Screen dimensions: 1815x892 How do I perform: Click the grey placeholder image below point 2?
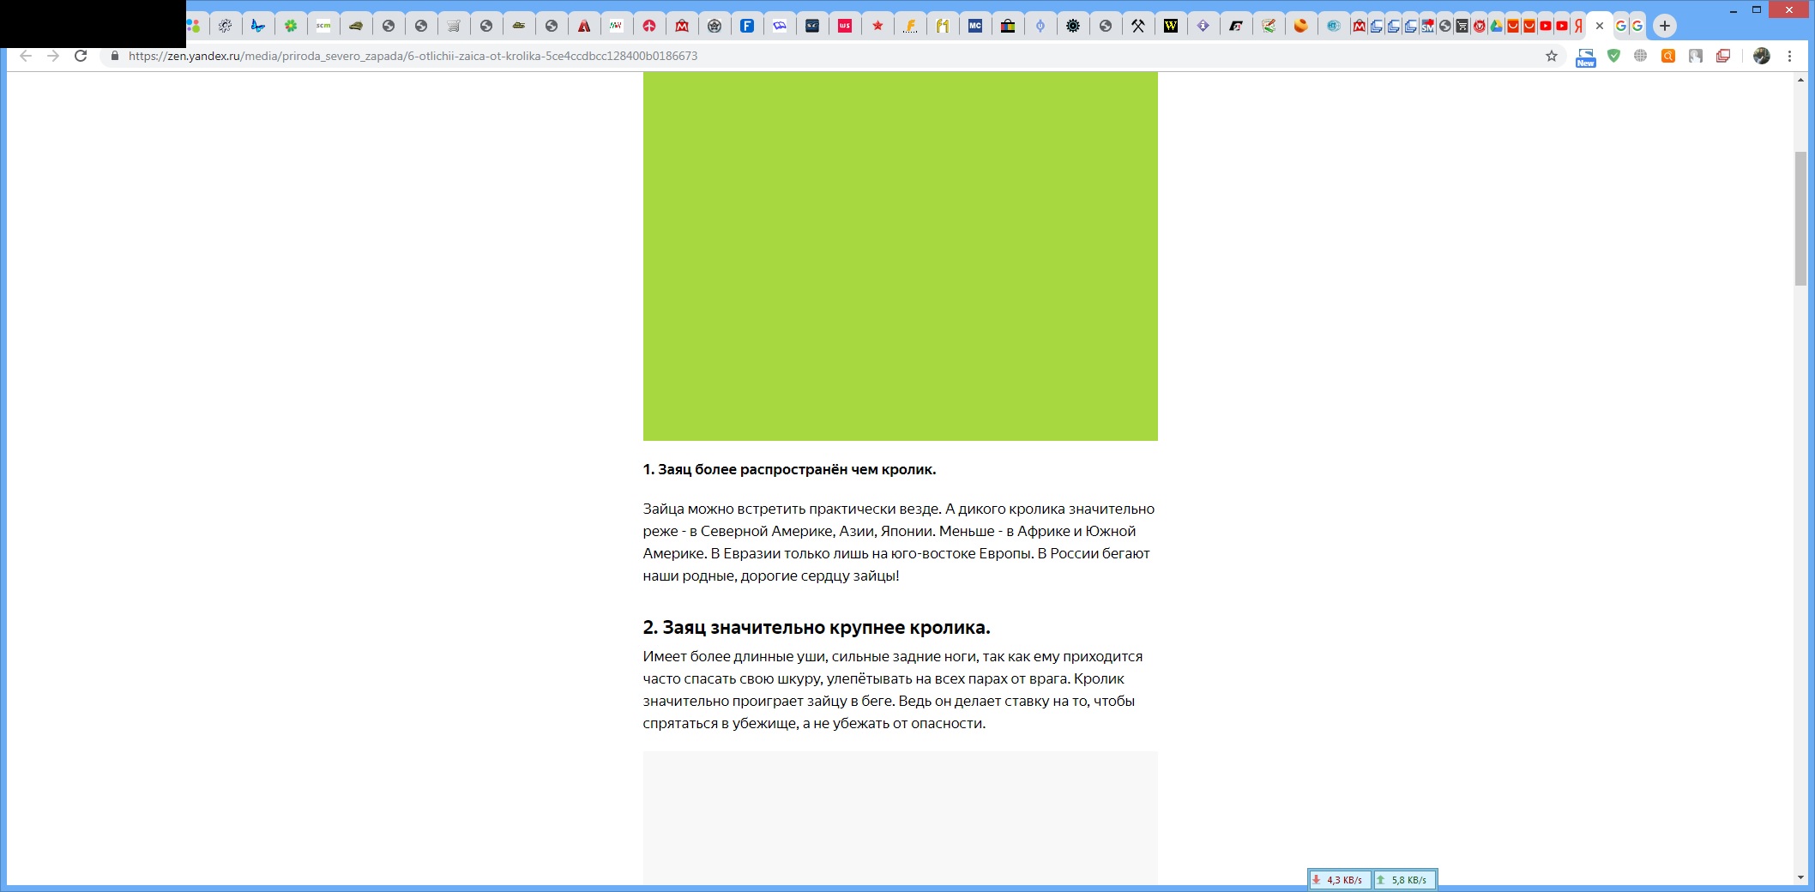click(901, 818)
